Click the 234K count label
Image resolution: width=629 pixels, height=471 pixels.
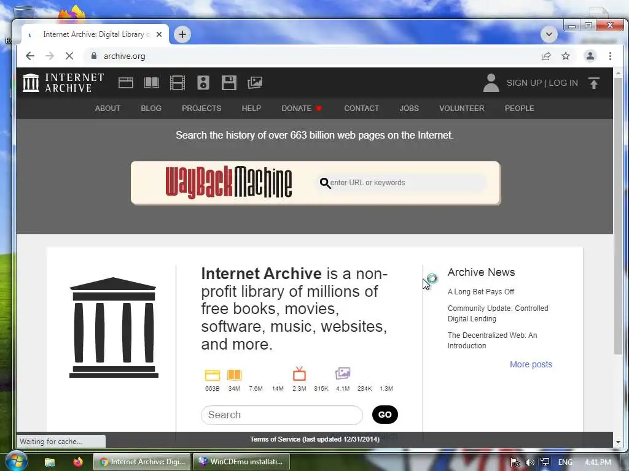click(365, 388)
